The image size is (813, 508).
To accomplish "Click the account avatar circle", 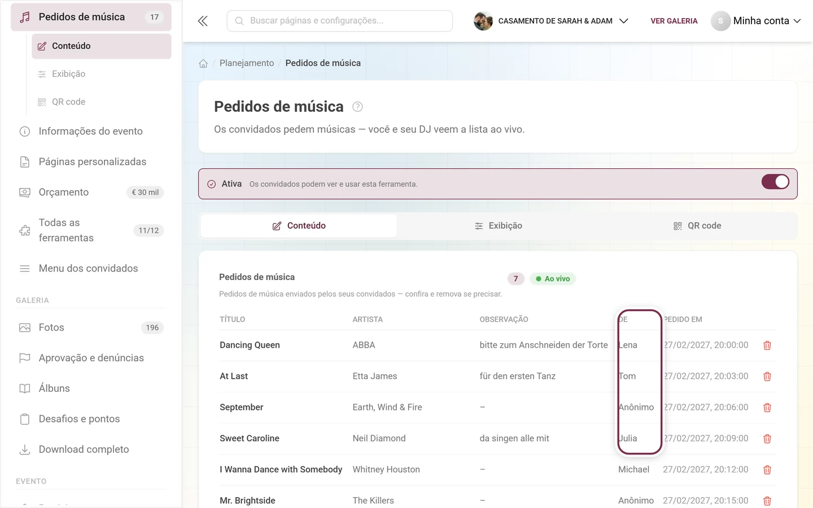I will tap(720, 21).
